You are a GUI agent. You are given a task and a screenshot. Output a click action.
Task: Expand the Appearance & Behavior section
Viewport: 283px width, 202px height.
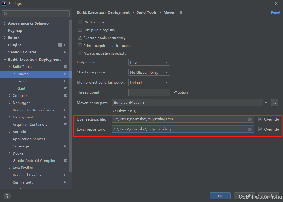tap(5, 23)
